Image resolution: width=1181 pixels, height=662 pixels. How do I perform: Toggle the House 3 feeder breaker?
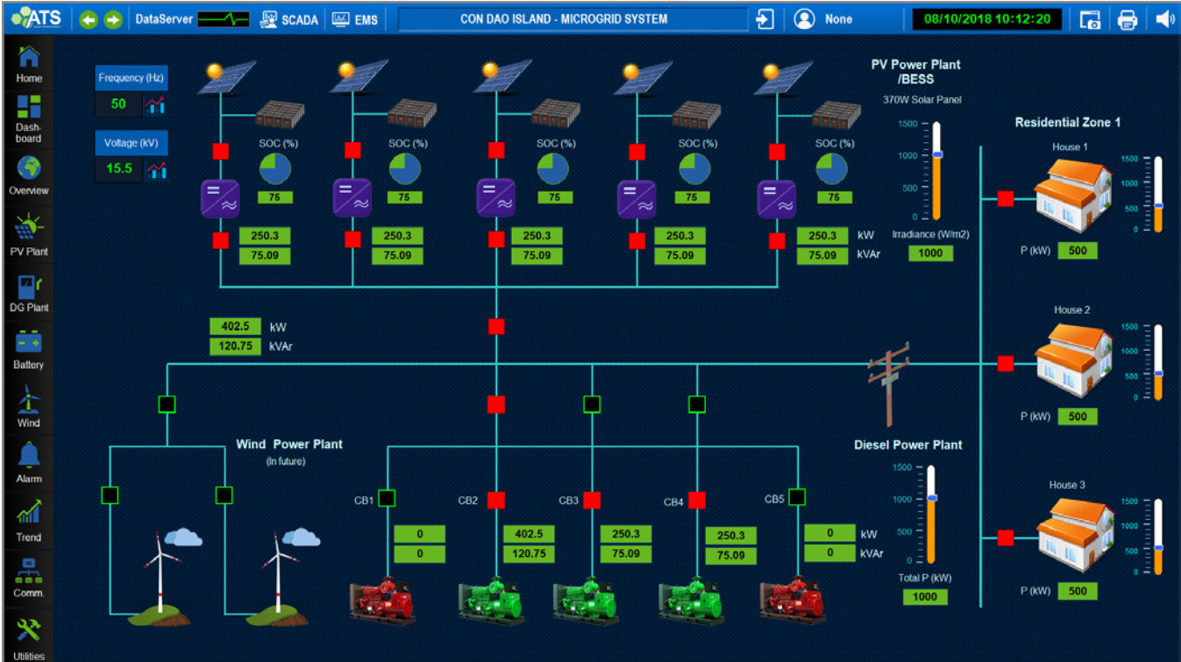tap(1006, 537)
